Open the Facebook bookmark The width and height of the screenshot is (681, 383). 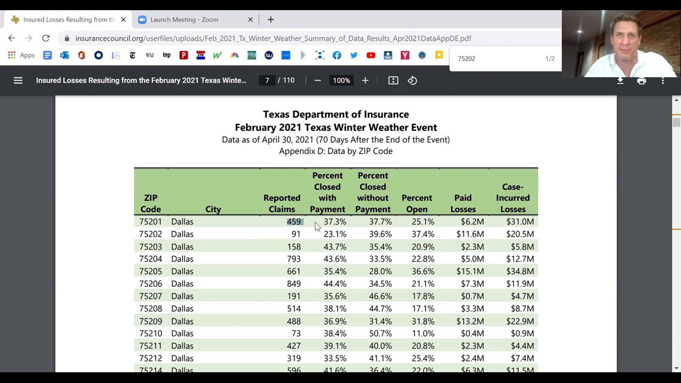336,55
